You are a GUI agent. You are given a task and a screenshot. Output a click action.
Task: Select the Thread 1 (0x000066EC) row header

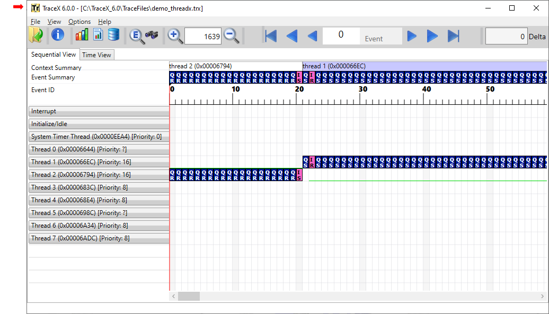tap(99, 162)
